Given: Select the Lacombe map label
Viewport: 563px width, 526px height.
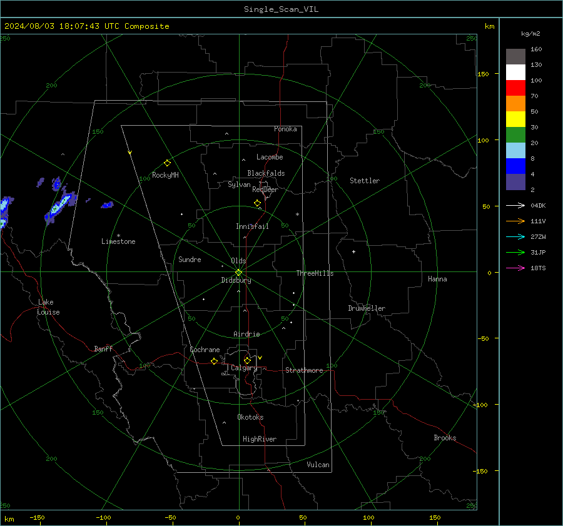Looking at the screenshot, I should 270,157.
